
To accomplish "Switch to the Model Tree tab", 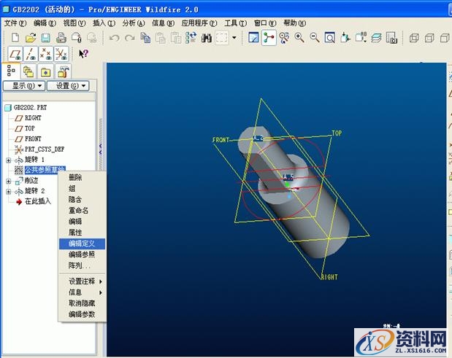I will 11,71.
